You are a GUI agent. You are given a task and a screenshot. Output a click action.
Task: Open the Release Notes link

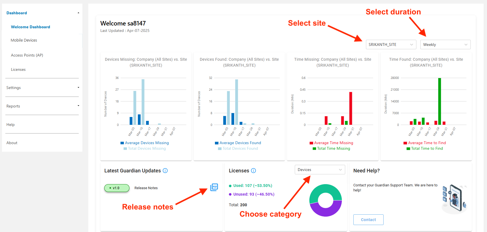click(x=146, y=188)
